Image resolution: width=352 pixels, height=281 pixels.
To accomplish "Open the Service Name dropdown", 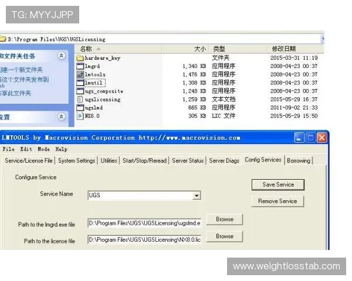I will click(x=197, y=196).
